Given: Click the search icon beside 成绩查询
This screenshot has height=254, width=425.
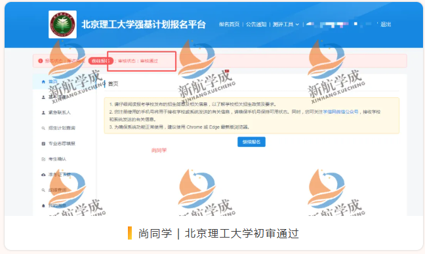Looking at the screenshot, I should 43,190.
